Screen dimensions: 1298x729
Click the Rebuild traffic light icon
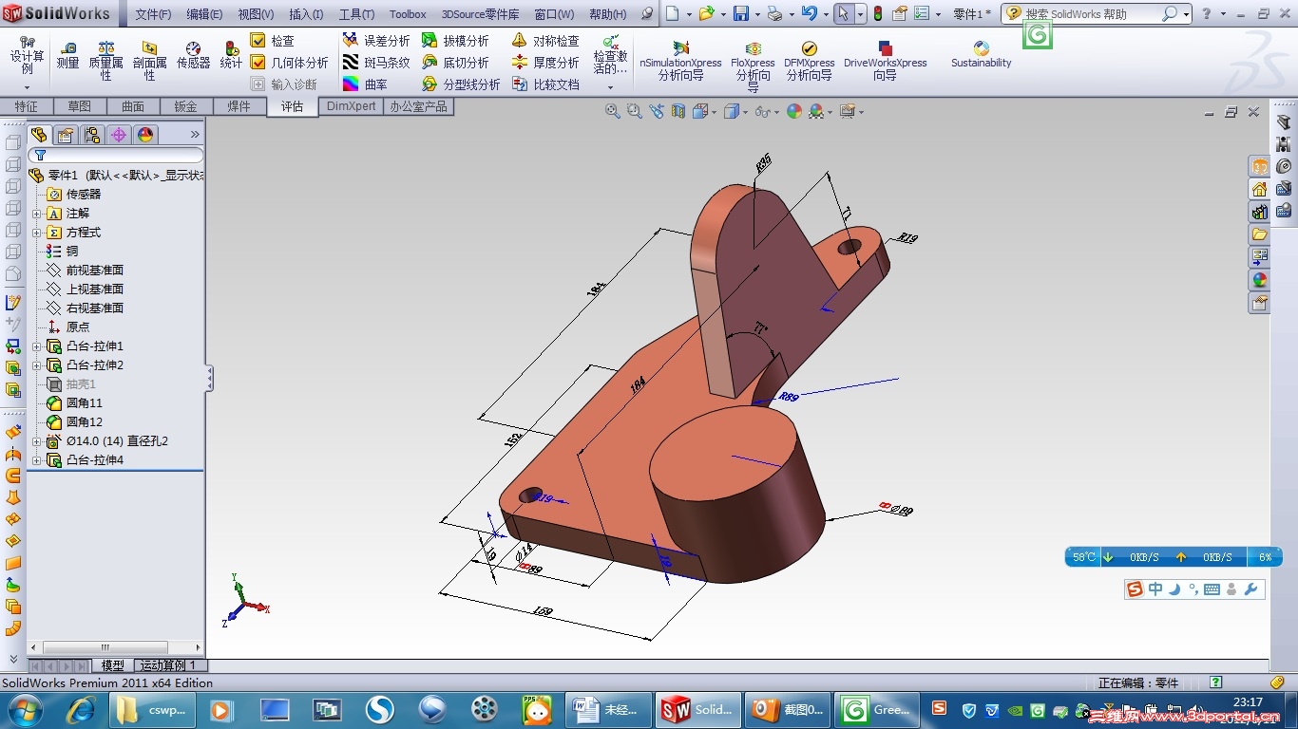877,14
